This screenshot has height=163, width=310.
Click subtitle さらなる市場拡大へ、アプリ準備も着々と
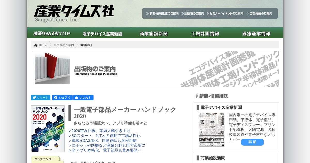(110, 123)
